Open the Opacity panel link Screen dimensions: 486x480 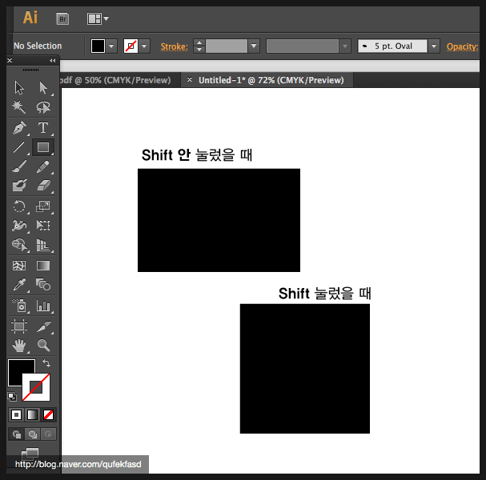click(x=463, y=46)
